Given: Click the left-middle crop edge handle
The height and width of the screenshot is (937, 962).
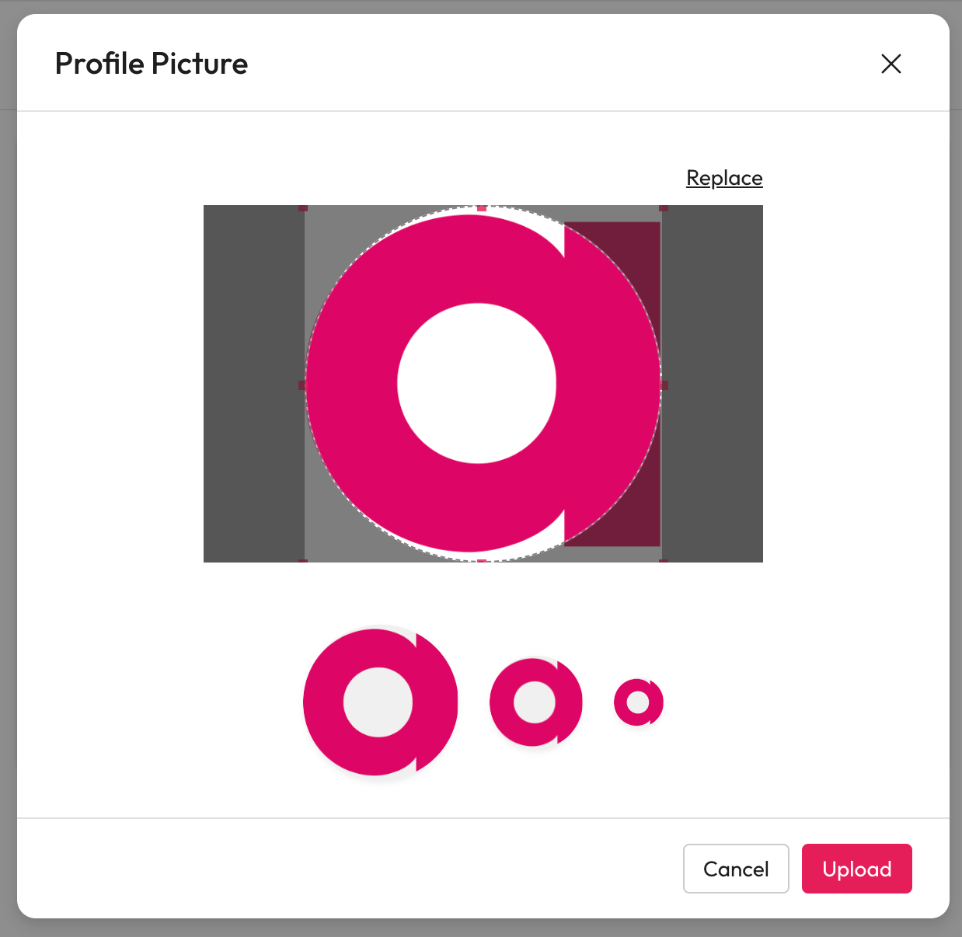Looking at the screenshot, I should 303,385.
